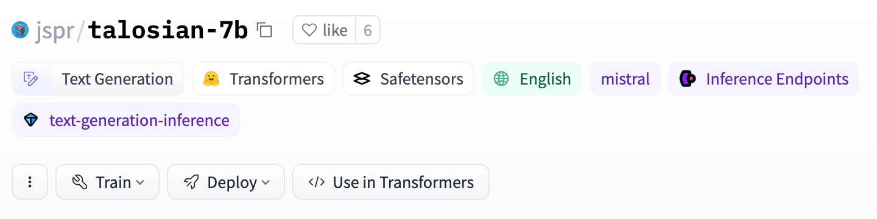Select the Safetensors tag label
The width and height of the screenshot is (877, 219).
point(422,79)
